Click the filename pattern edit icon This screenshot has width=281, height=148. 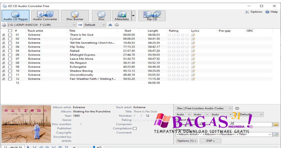276,134
